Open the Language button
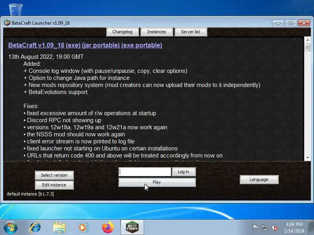This screenshot has width=314, height=235. tap(259, 179)
